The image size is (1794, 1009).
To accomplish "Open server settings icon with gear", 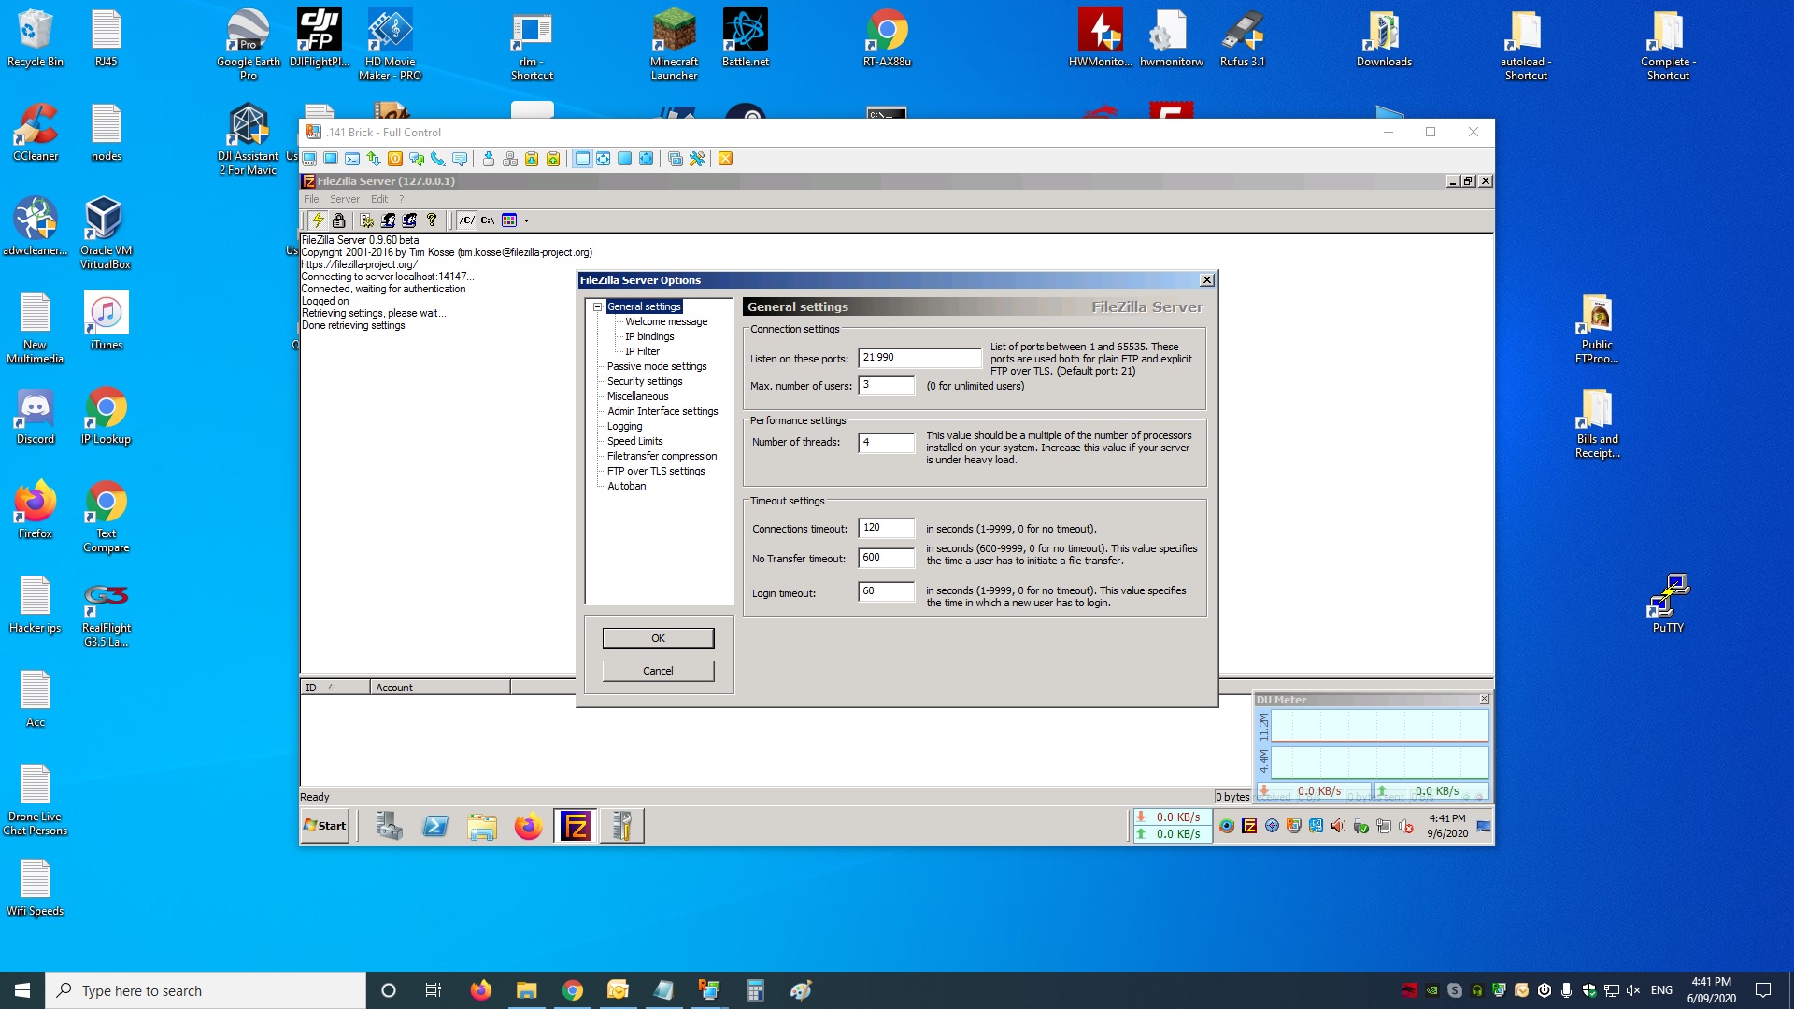I will pyautogui.click(x=366, y=220).
